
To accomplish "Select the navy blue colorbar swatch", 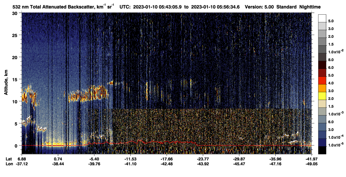I will pos(322,143).
